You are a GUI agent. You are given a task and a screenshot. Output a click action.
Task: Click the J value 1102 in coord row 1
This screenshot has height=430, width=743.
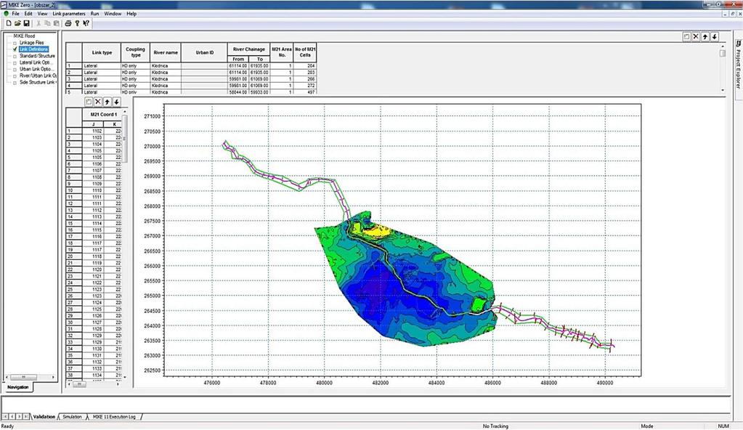(94, 131)
